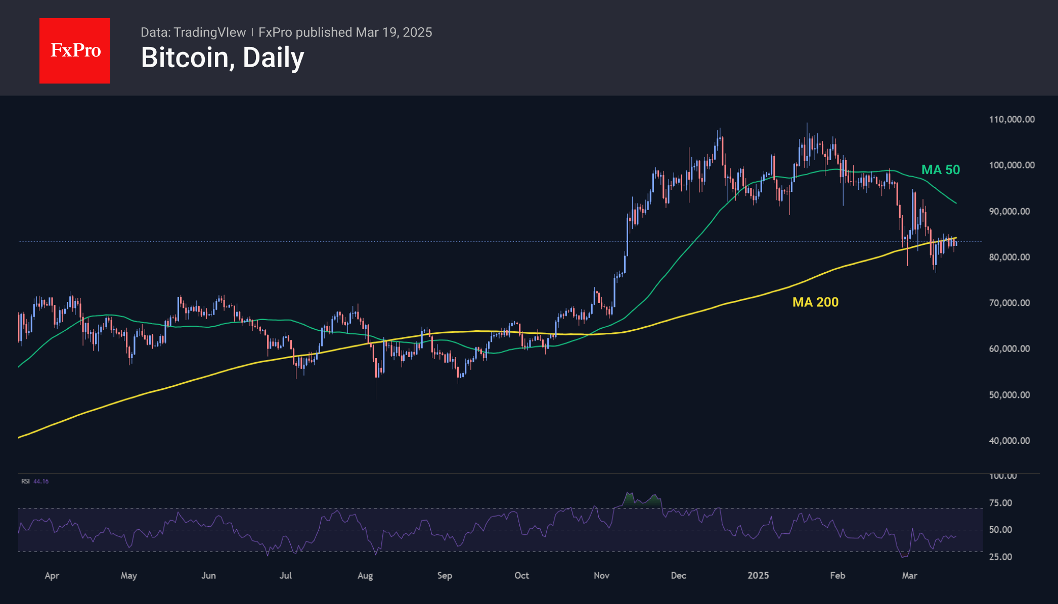Click the yellow MA 200 label
Viewport: 1058px width, 604px height.
(815, 302)
